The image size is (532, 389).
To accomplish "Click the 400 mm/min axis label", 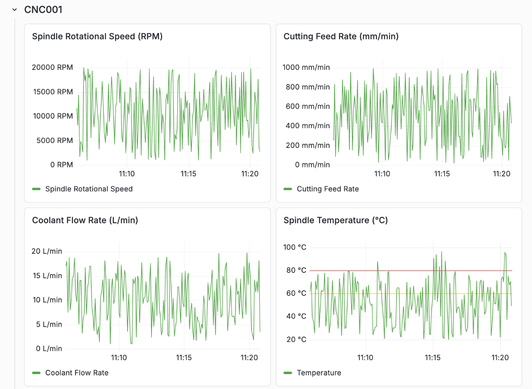I will click(x=308, y=126).
